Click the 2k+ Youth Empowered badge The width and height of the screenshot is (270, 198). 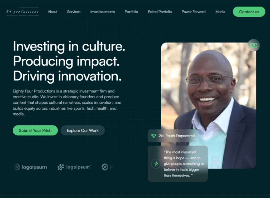pos(173,136)
